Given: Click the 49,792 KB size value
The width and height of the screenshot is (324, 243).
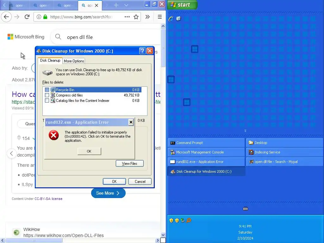Looking at the screenshot, I should click(x=132, y=95).
